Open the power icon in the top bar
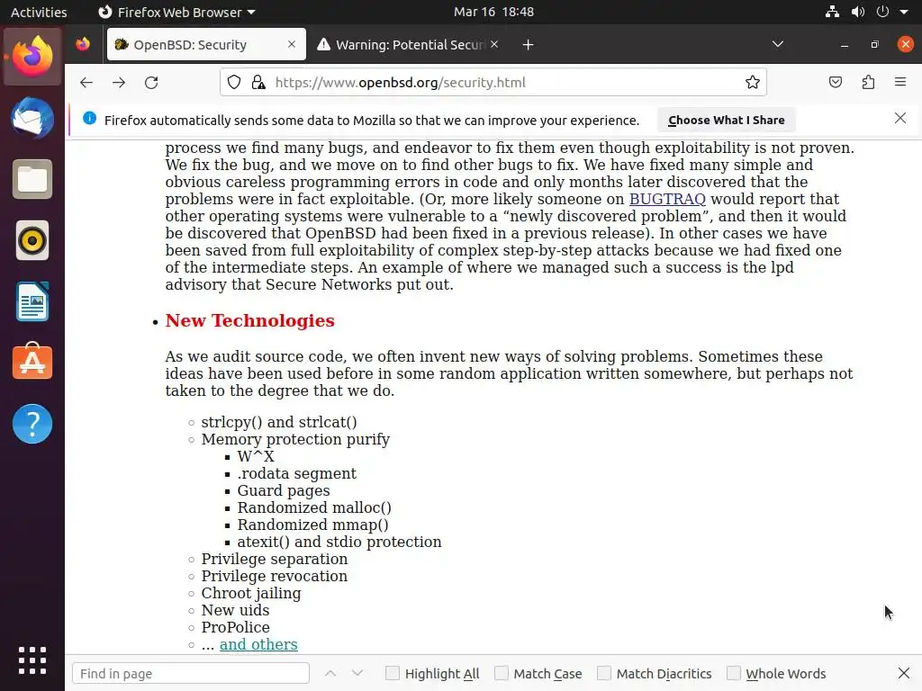Screen dimensions: 922x691 click(x=882, y=12)
